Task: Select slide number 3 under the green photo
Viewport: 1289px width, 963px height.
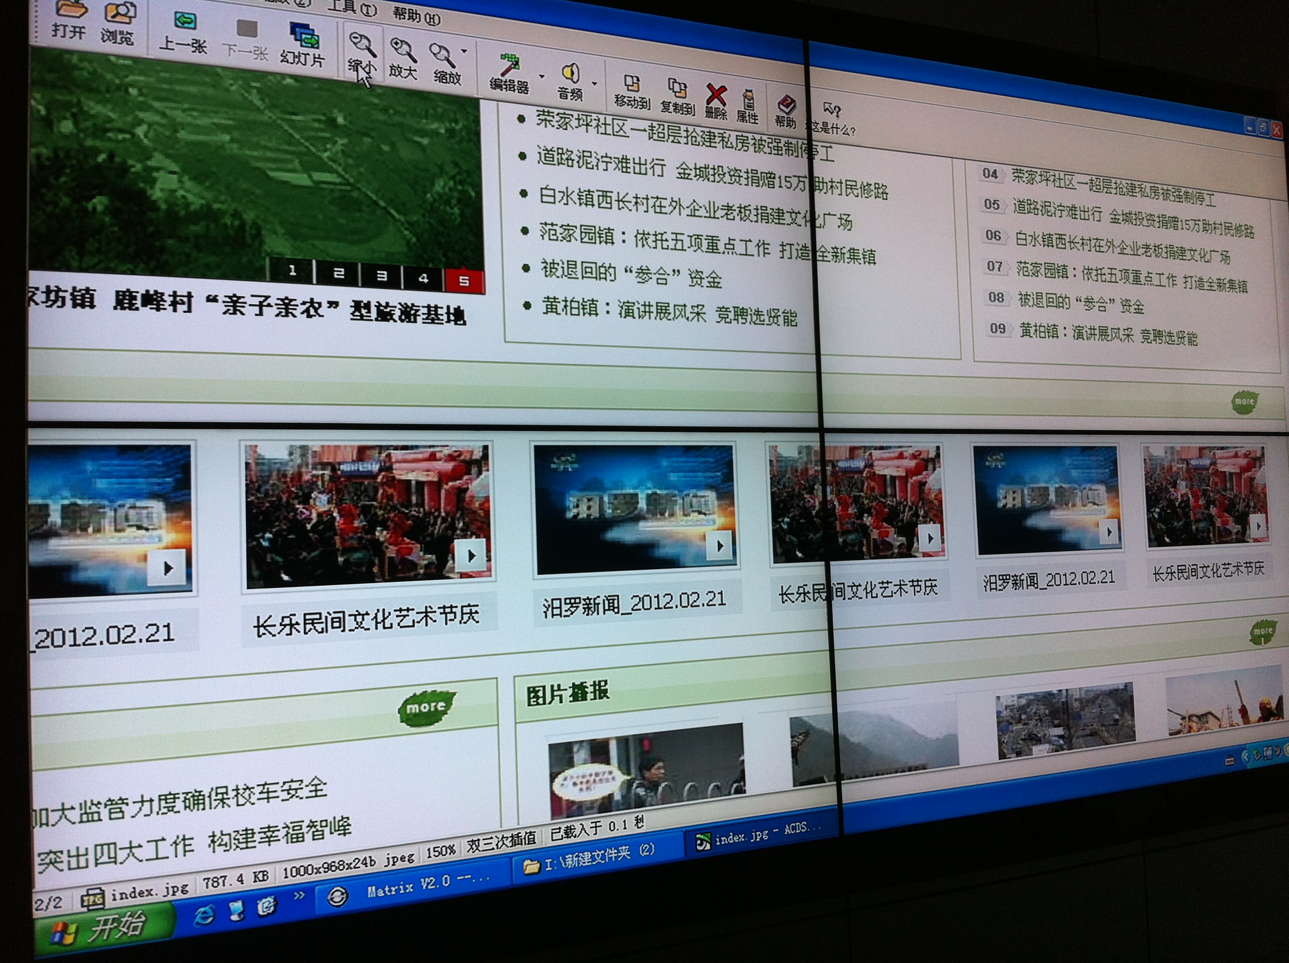Action: (382, 275)
